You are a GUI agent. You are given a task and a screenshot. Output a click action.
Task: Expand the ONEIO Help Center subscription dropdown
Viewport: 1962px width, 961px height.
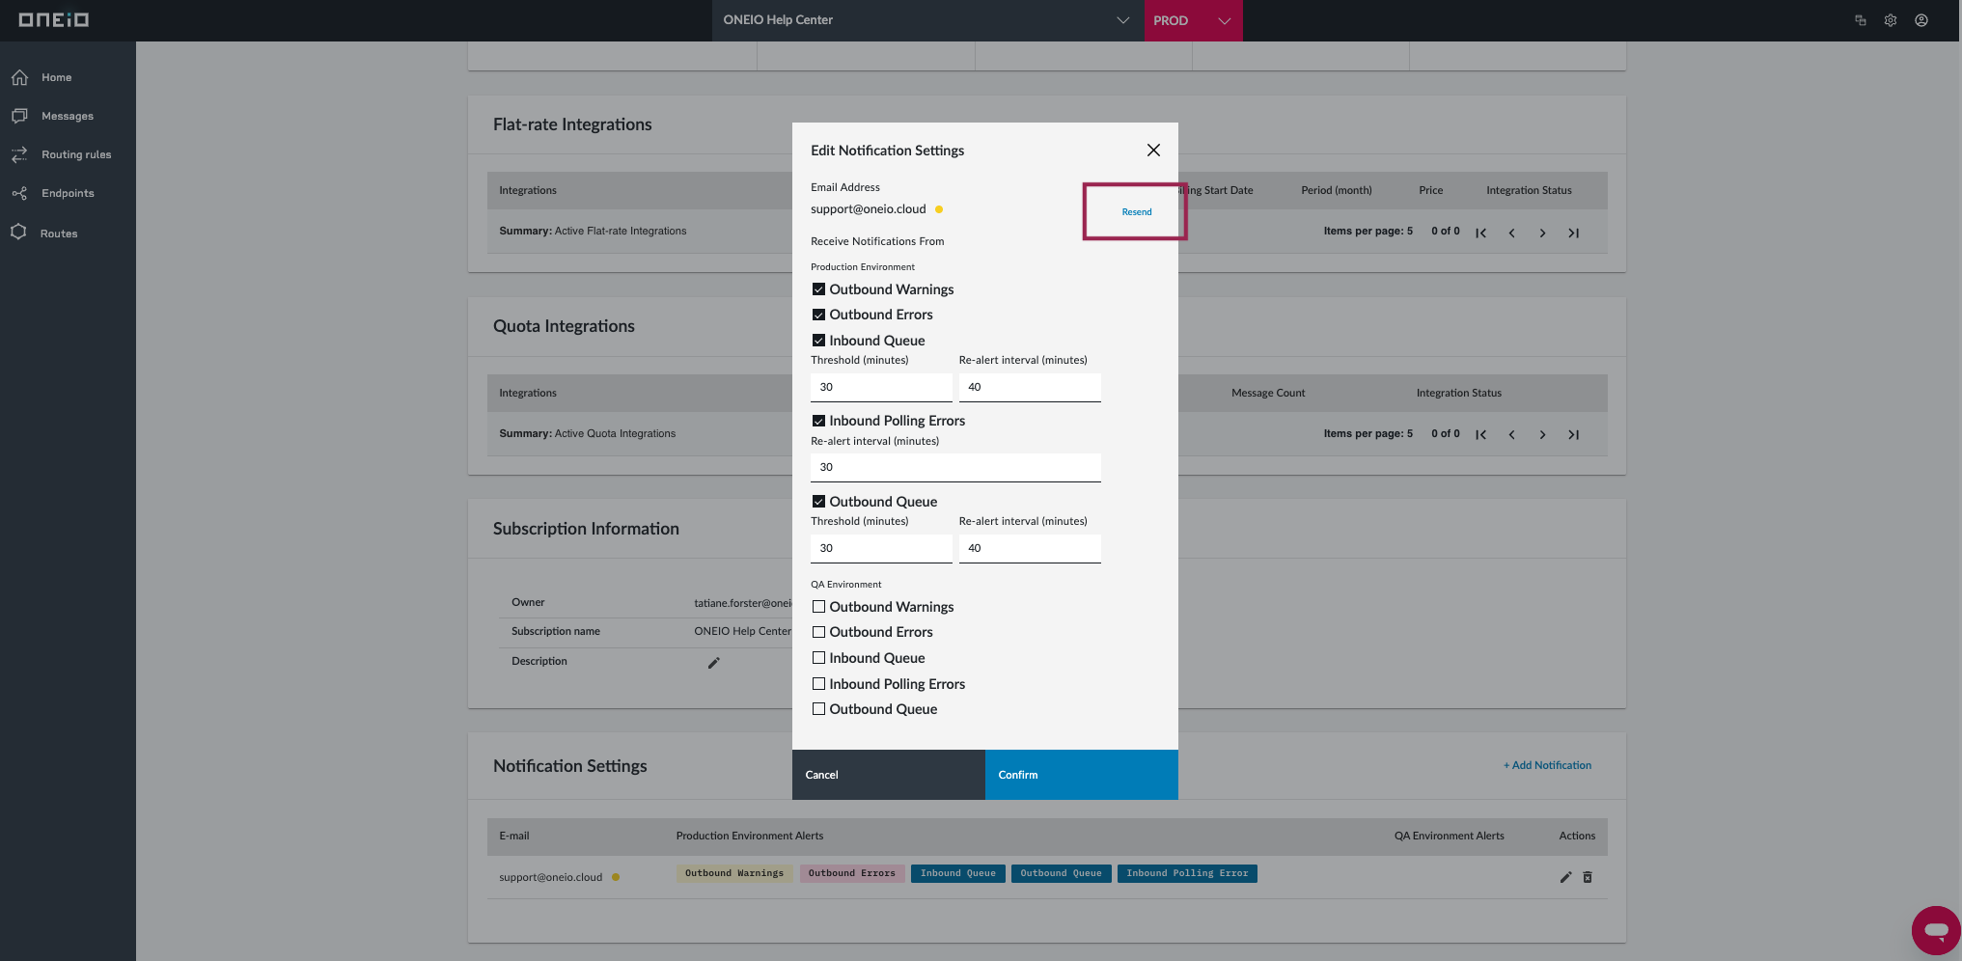pos(927,20)
